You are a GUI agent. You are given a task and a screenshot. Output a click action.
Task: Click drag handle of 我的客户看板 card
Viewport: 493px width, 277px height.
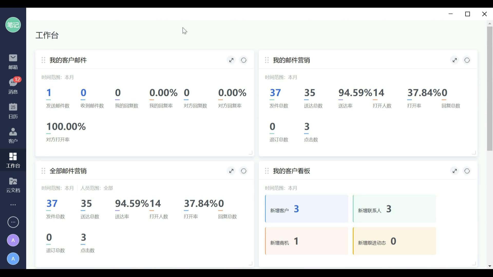click(267, 171)
